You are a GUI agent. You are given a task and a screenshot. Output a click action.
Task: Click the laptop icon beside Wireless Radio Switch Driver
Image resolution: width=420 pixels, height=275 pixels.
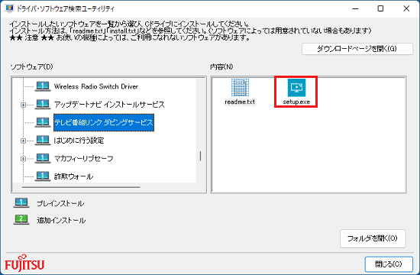pyautogui.click(x=43, y=86)
